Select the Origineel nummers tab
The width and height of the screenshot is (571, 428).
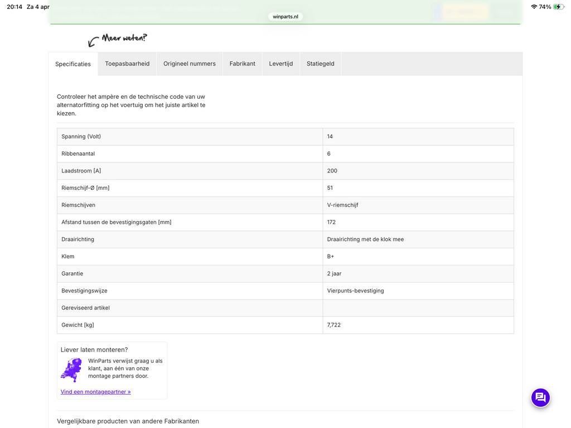[x=190, y=64]
